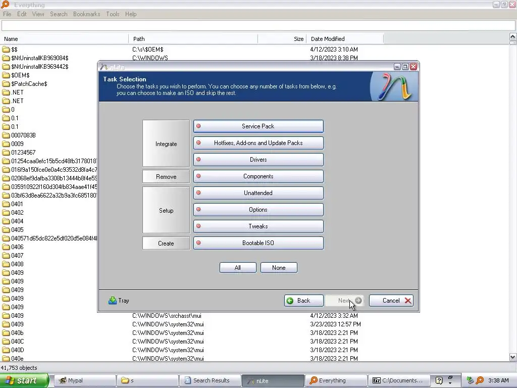The width and height of the screenshot is (517, 388).
Task: Select the 0007083B folder icon
Action: pyautogui.click(x=6, y=135)
